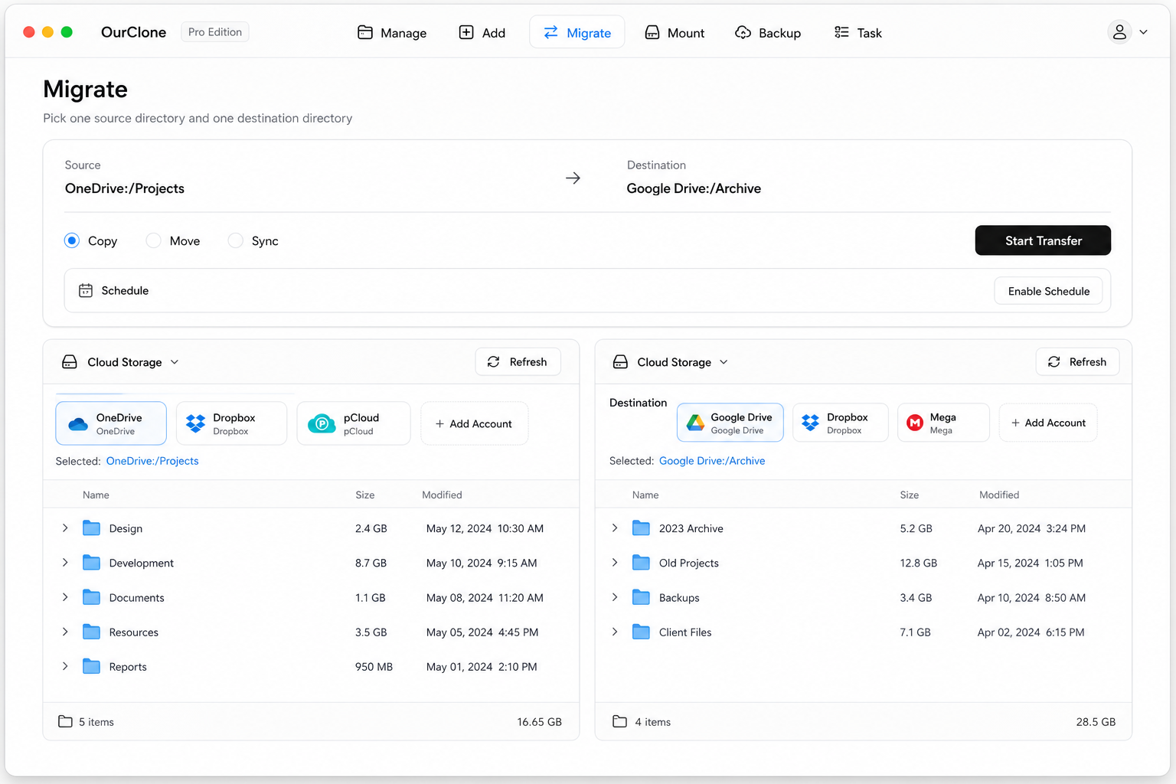Select the Copy transfer mode
1176x784 pixels.
coord(72,240)
